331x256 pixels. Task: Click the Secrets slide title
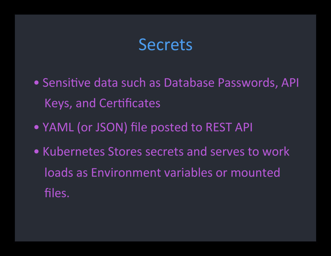tap(165, 44)
